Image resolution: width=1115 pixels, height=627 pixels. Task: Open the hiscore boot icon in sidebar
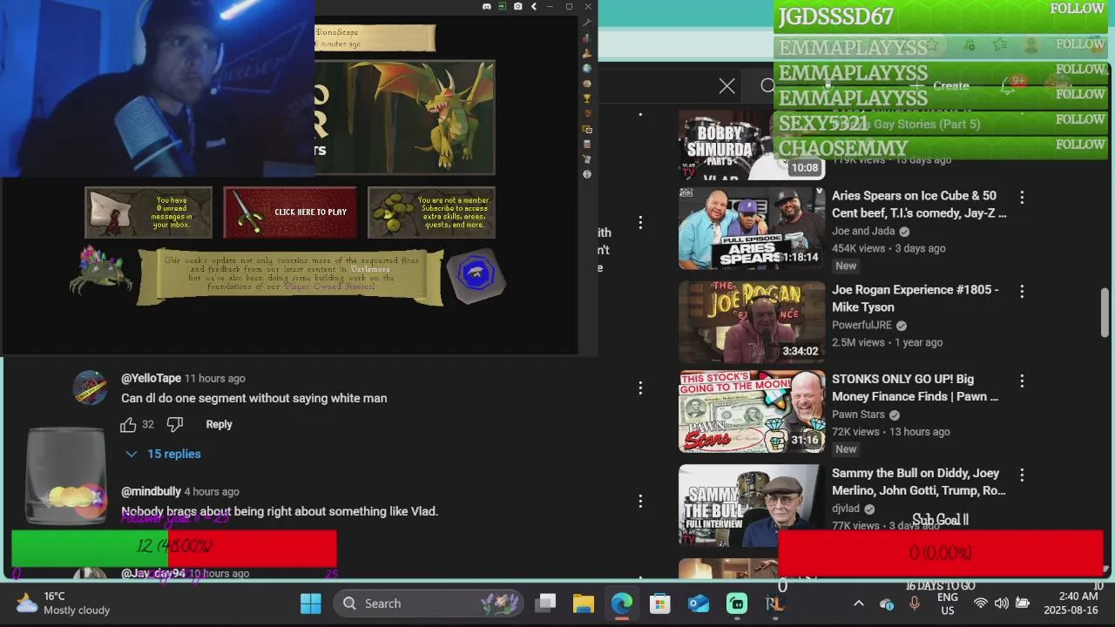tap(587, 53)
